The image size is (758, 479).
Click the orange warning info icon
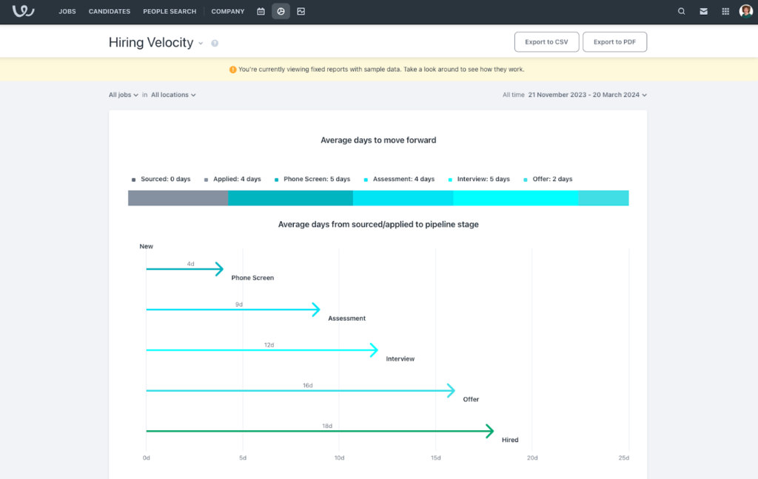pyautogui.click(x=232, y=69)
